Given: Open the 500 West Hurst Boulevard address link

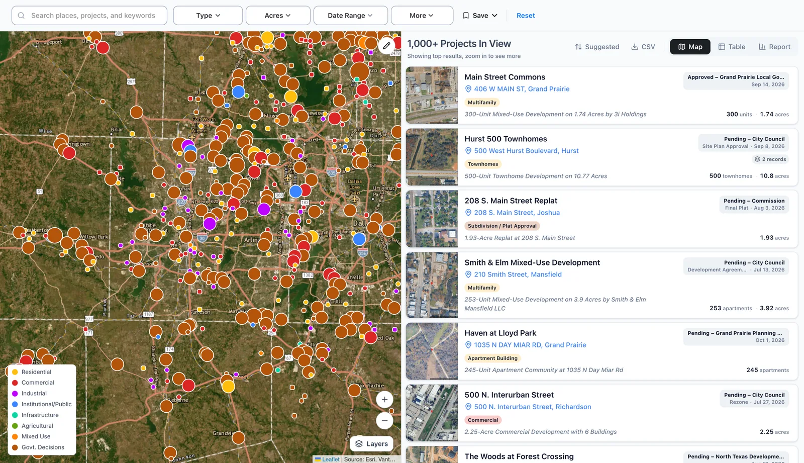Looking at the screenshot, I should [526, 151].
